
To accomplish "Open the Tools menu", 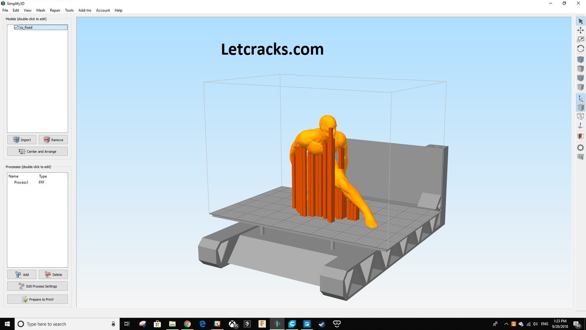I will pos(69,10).
